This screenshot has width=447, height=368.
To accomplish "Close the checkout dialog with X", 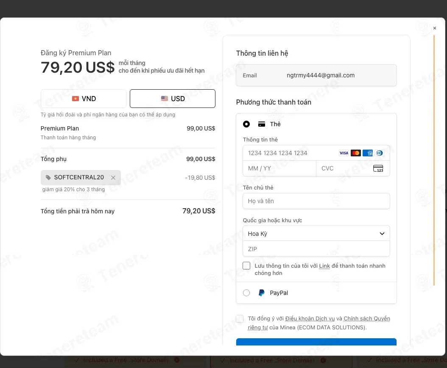I will click(x=434, y=28).
